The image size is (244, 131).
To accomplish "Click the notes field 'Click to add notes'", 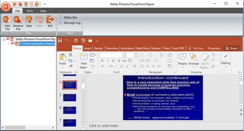I will [103, 126].
